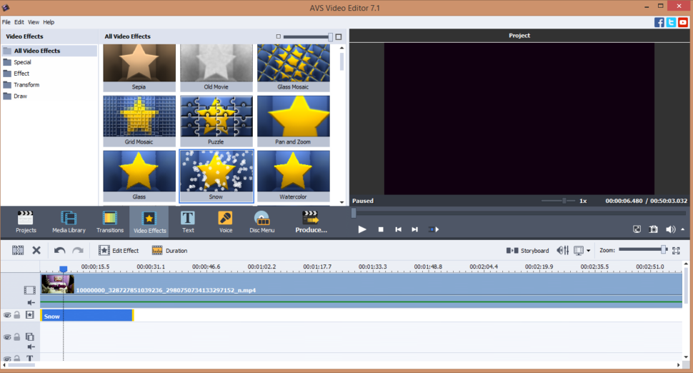Viewport: 693px width, 373px height.
Task: Switch to Storyboard view
Action: 527,251
